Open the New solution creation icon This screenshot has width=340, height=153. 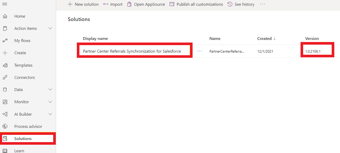click(70, 4)
